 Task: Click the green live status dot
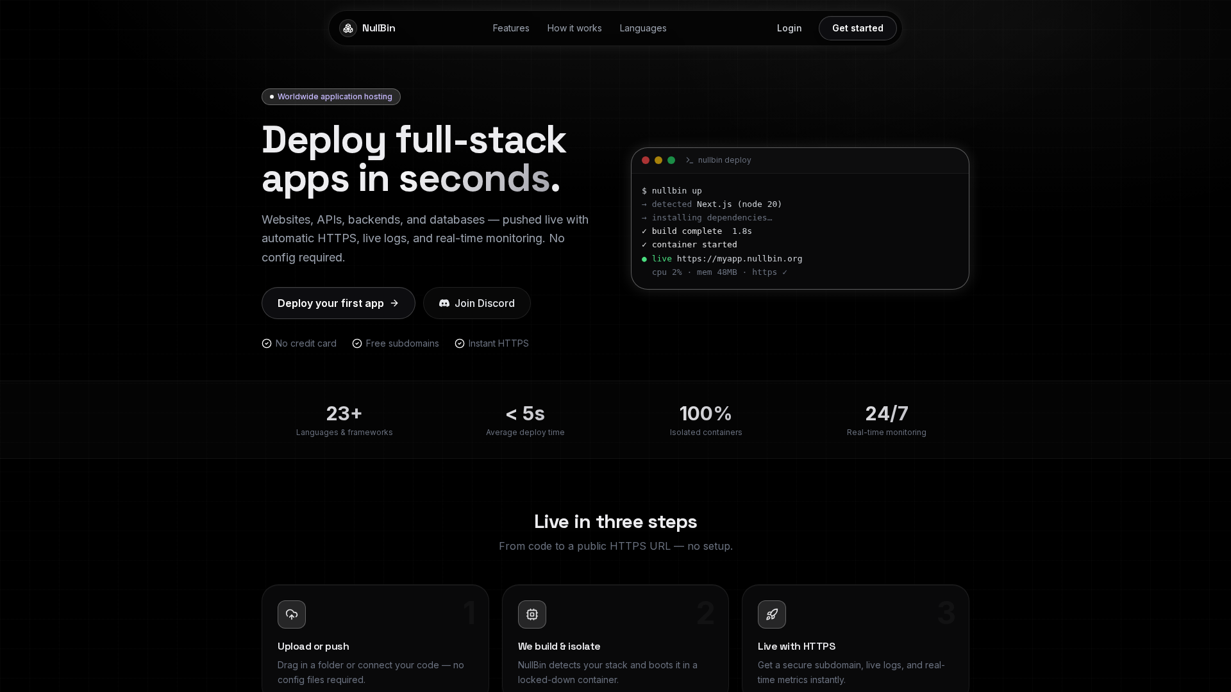click(x=644, y=259)
